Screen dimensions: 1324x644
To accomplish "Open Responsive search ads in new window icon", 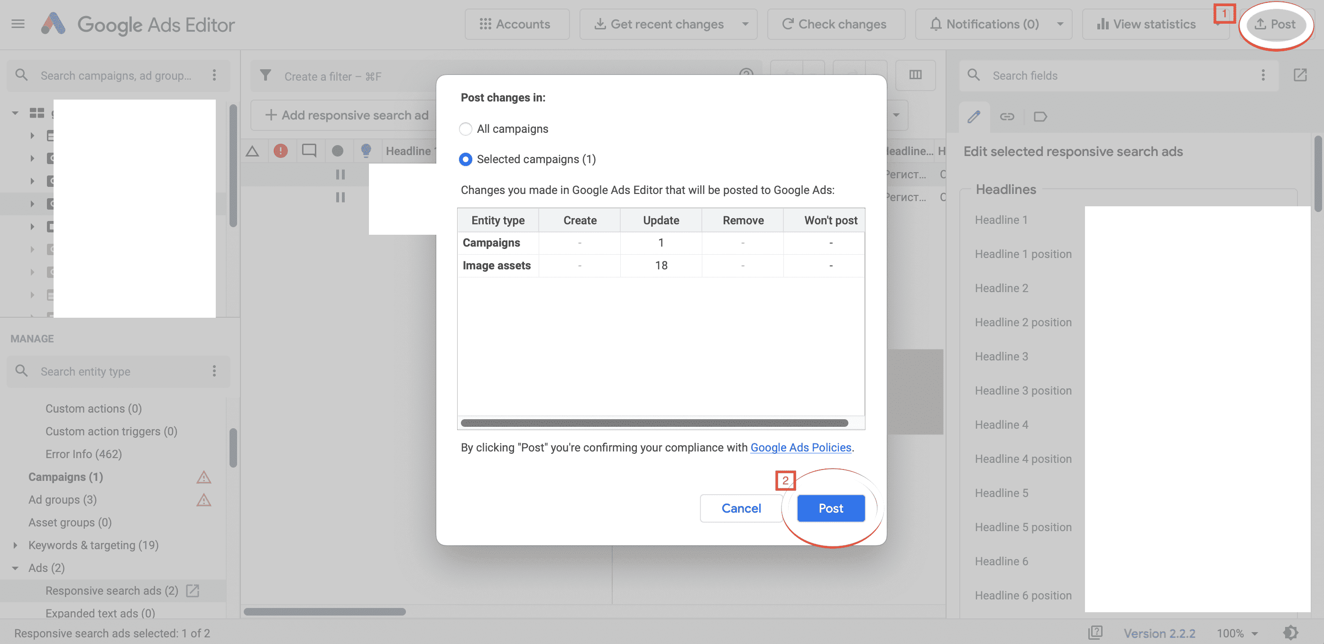I will click(x=193, y=590).
